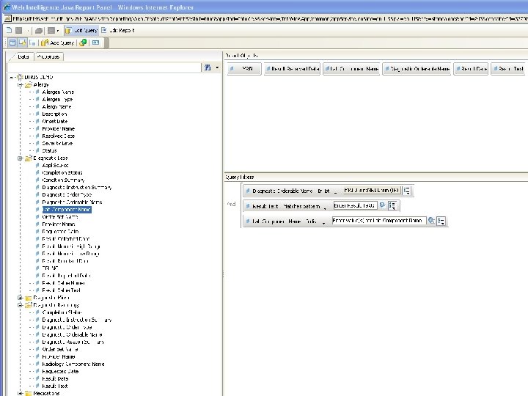The width and height of the screenshot is (528, 396).
Task: Toggle the Show/Hide Scope of Analysis pane icon
Action: 33,43
